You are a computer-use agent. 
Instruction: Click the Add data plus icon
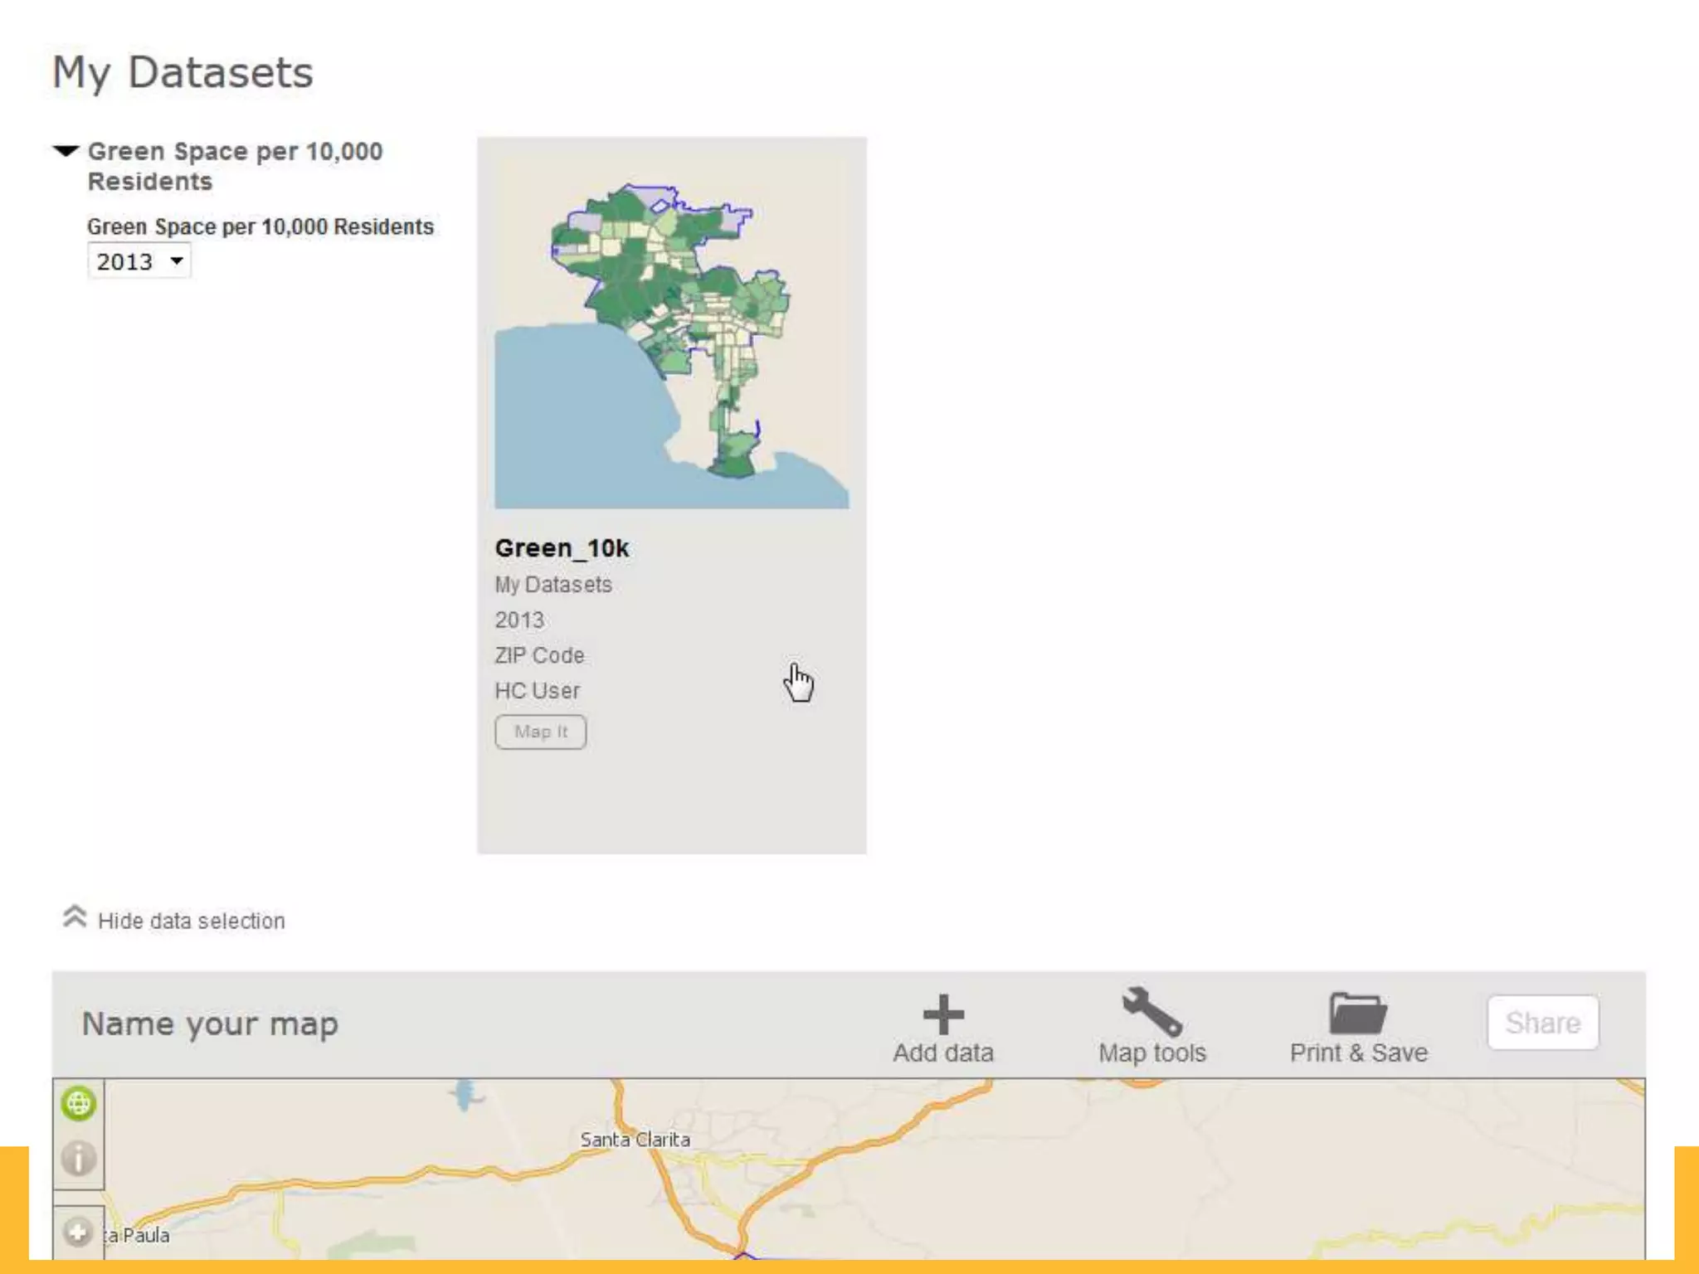[x=943, y=1014]
